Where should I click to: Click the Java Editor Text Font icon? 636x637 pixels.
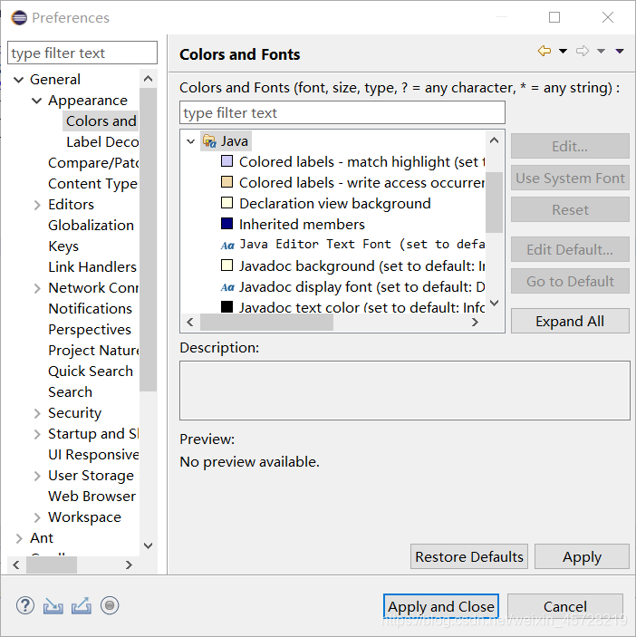(227, 246)
